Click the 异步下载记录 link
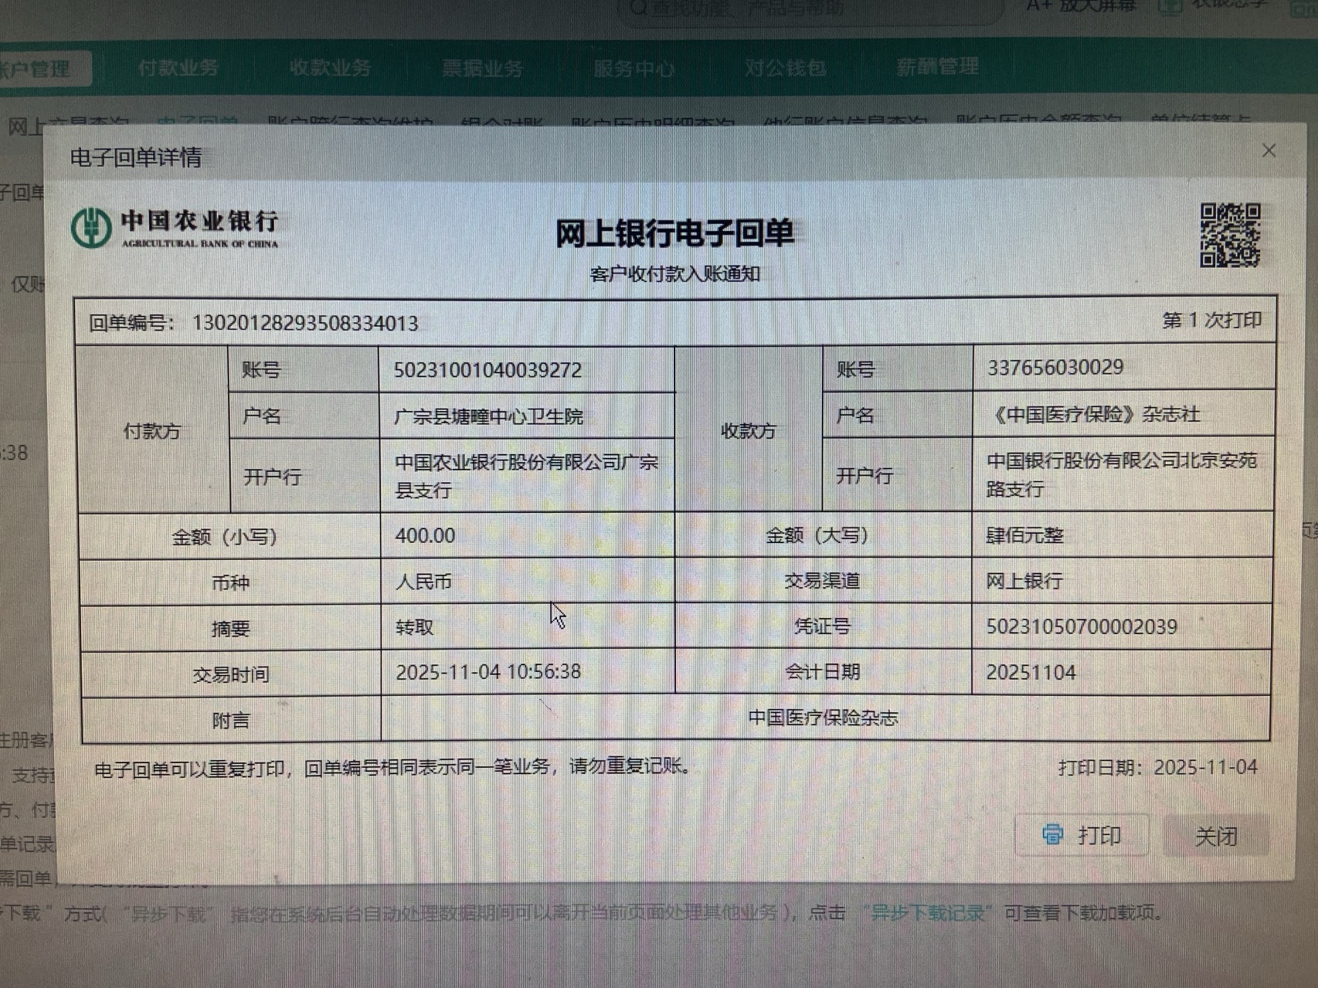Viewport: 1318px width, 988px height. pyautogui.click(x=927, y=912)
